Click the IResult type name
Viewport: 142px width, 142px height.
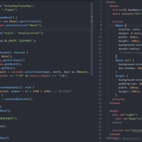[82, 72]
